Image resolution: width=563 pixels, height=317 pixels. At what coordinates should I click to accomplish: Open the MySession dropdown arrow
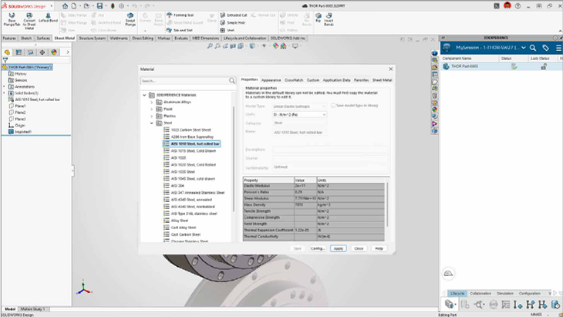524,48
